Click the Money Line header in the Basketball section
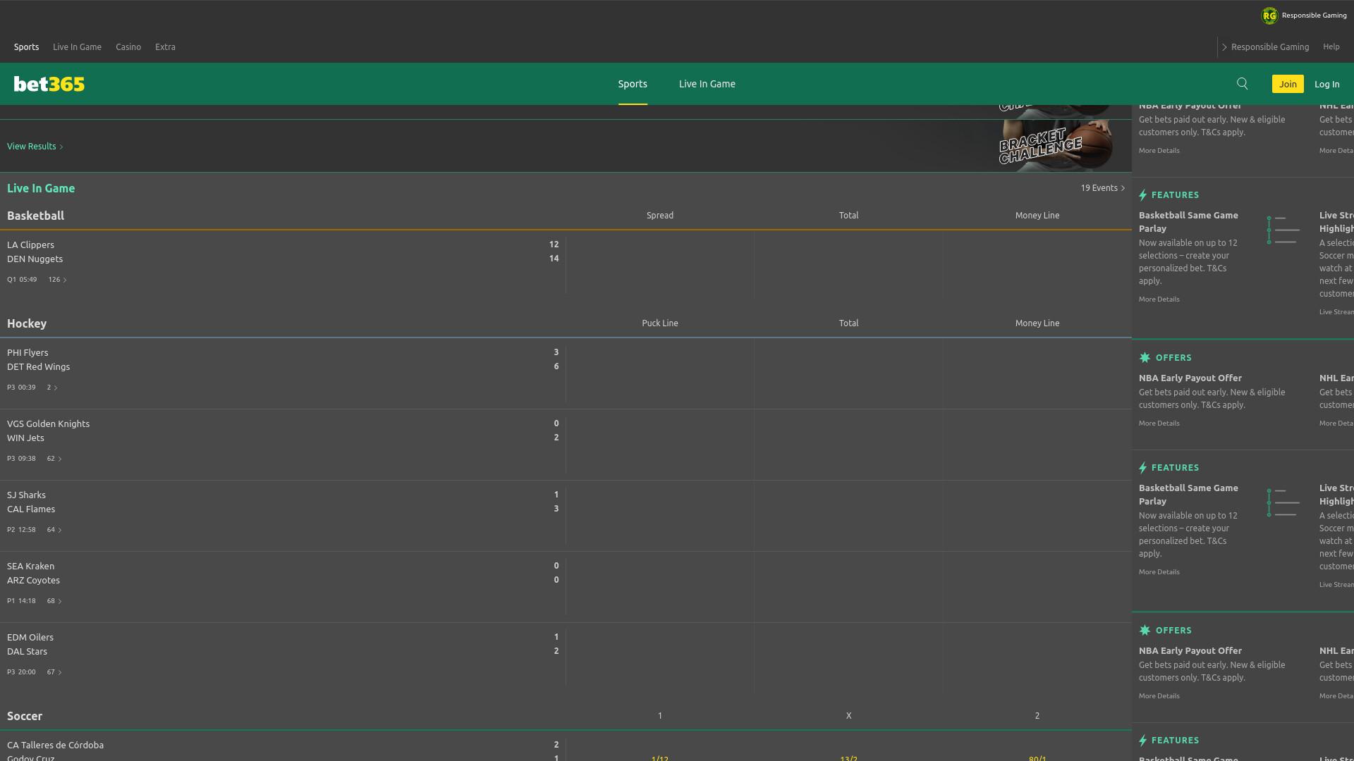This screenshot has width=1354, height=761. [1037, 216]
